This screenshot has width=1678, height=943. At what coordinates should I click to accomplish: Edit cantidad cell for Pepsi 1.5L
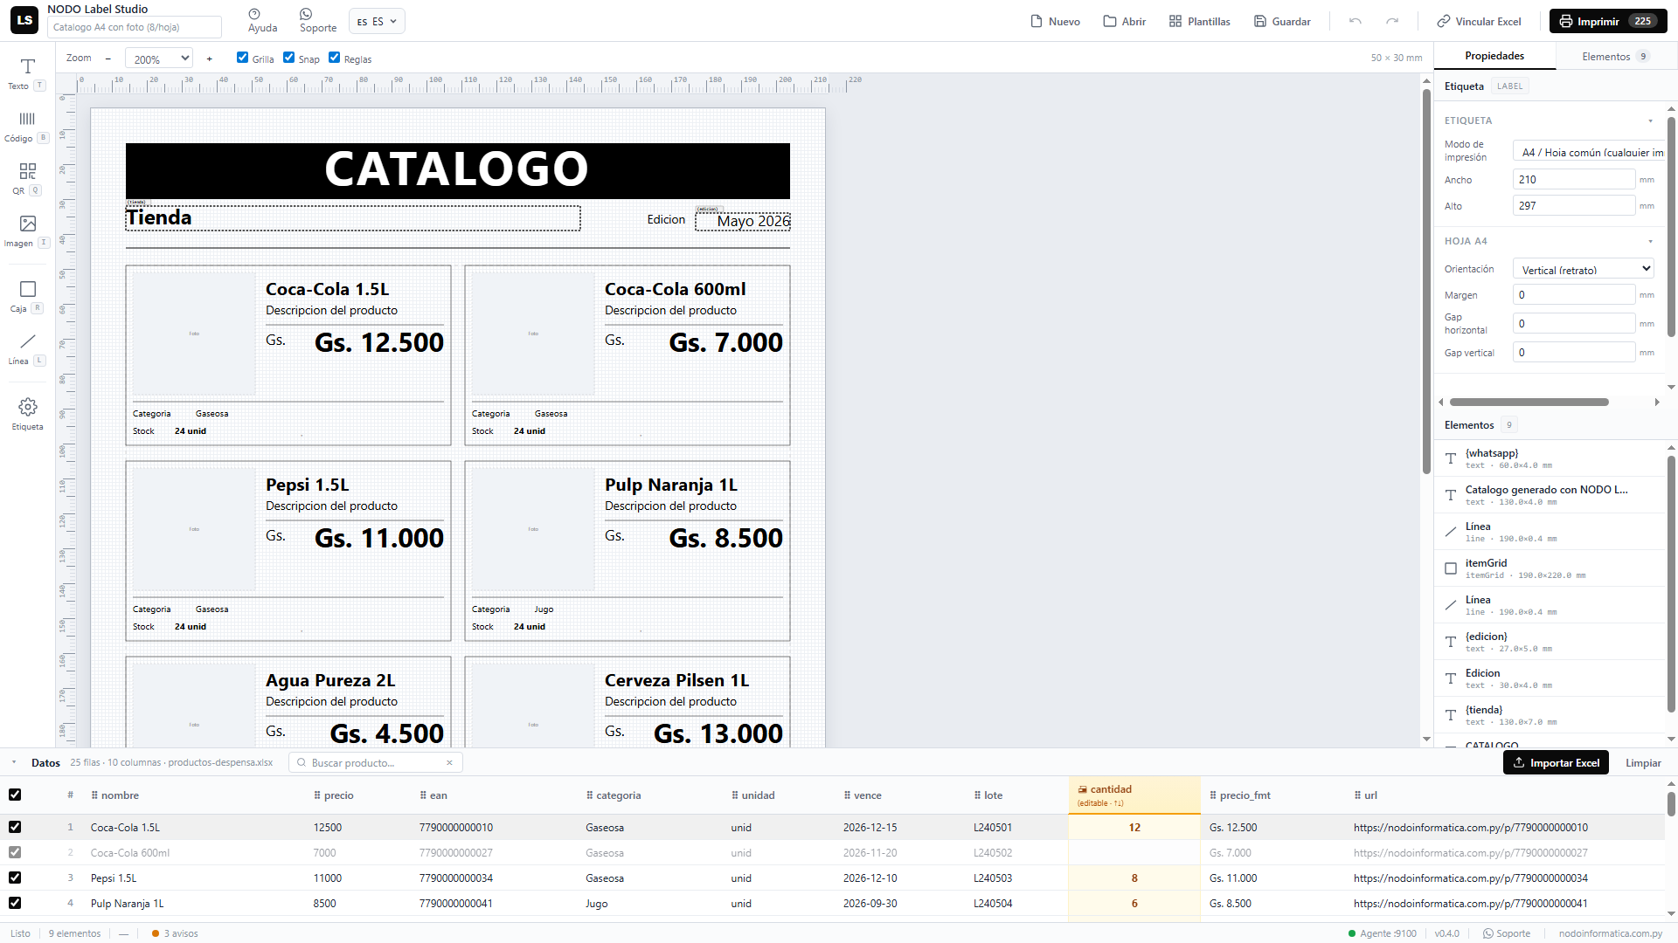click(1134, 878)
